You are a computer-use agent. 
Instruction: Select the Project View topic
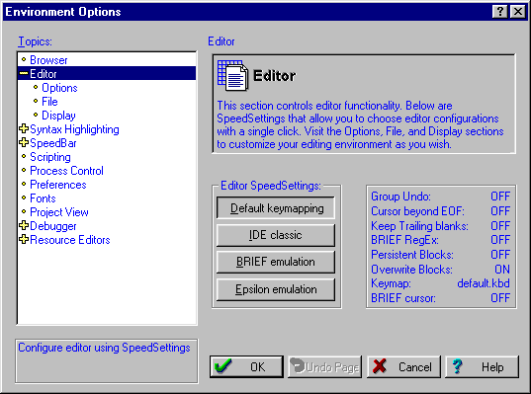click(59, 212)
